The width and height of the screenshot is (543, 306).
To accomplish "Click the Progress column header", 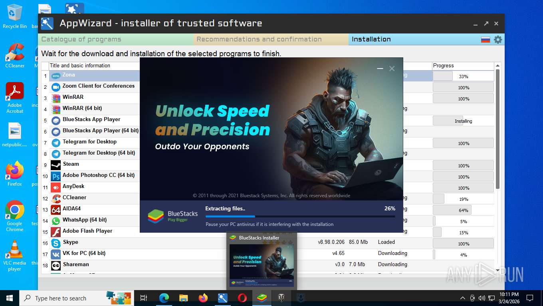I will point(463,66).
